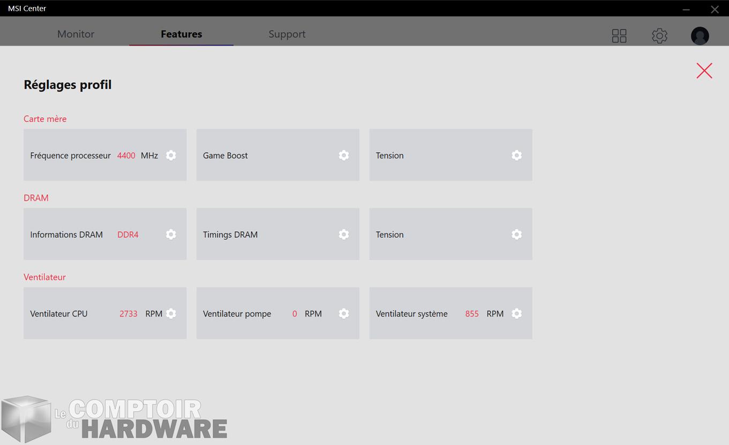Viewport: 729px width, 445px height.
Task: Open Informations DRAM gear settings
Action: (x=171, y=235)
